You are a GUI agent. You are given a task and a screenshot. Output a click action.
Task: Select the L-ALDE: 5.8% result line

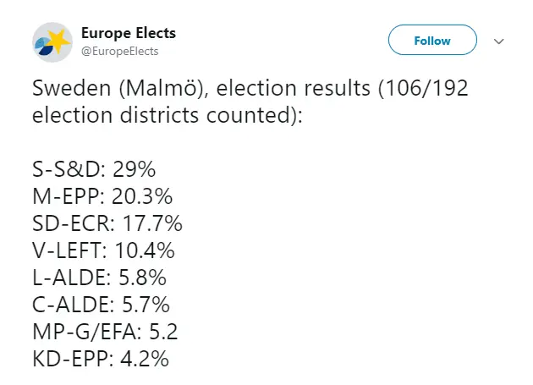99,277
